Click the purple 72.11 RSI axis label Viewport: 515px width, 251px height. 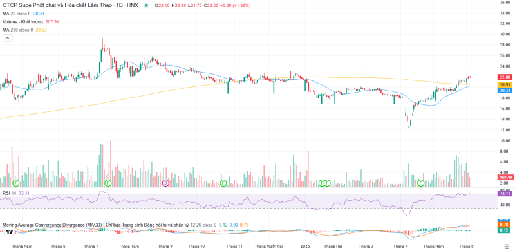coord(505,194)
